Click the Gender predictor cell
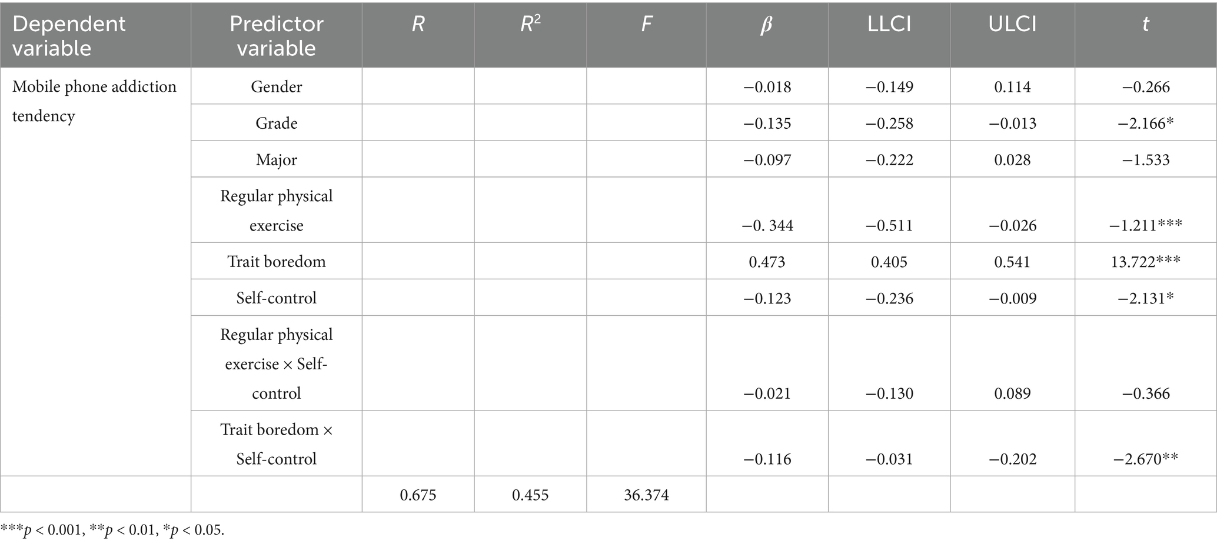 pos(276,87)
